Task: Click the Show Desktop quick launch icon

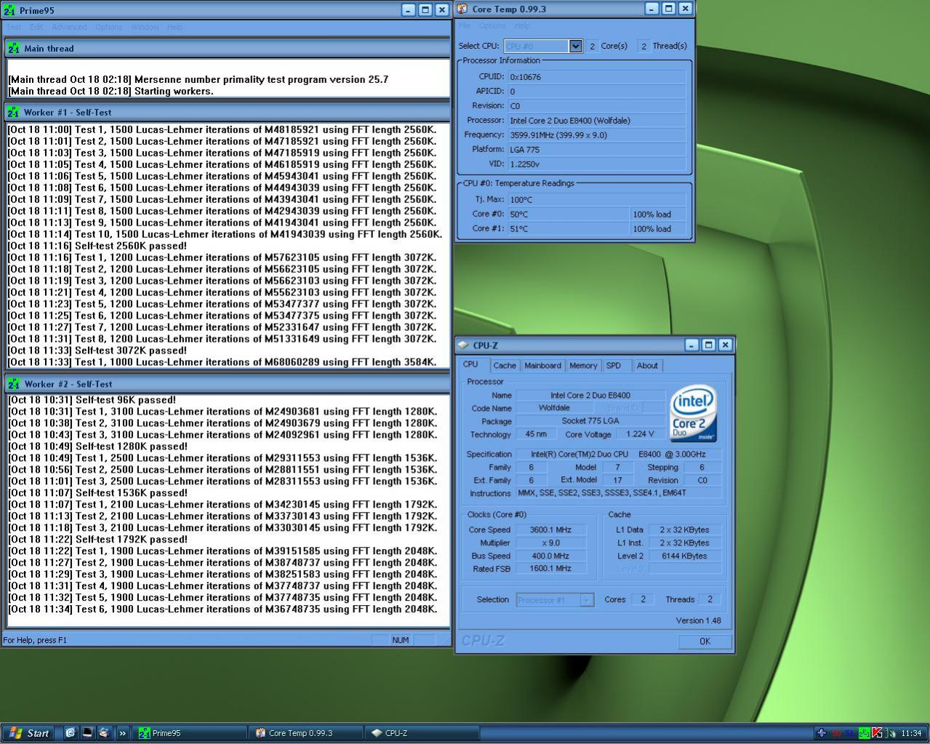Action: [x=87, y=733]
